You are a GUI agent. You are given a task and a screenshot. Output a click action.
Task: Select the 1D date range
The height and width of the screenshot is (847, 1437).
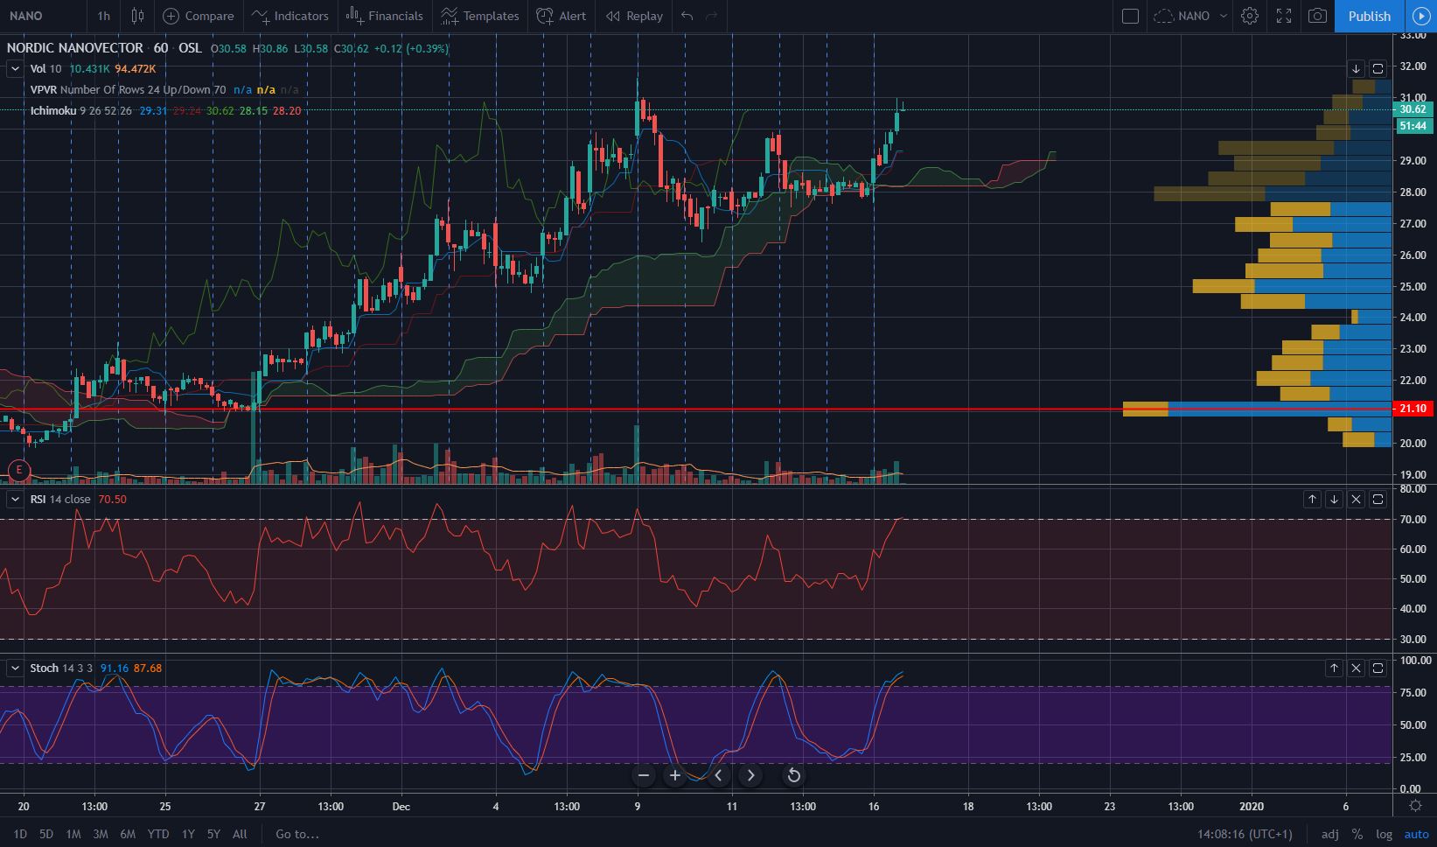tap(20, 834)
